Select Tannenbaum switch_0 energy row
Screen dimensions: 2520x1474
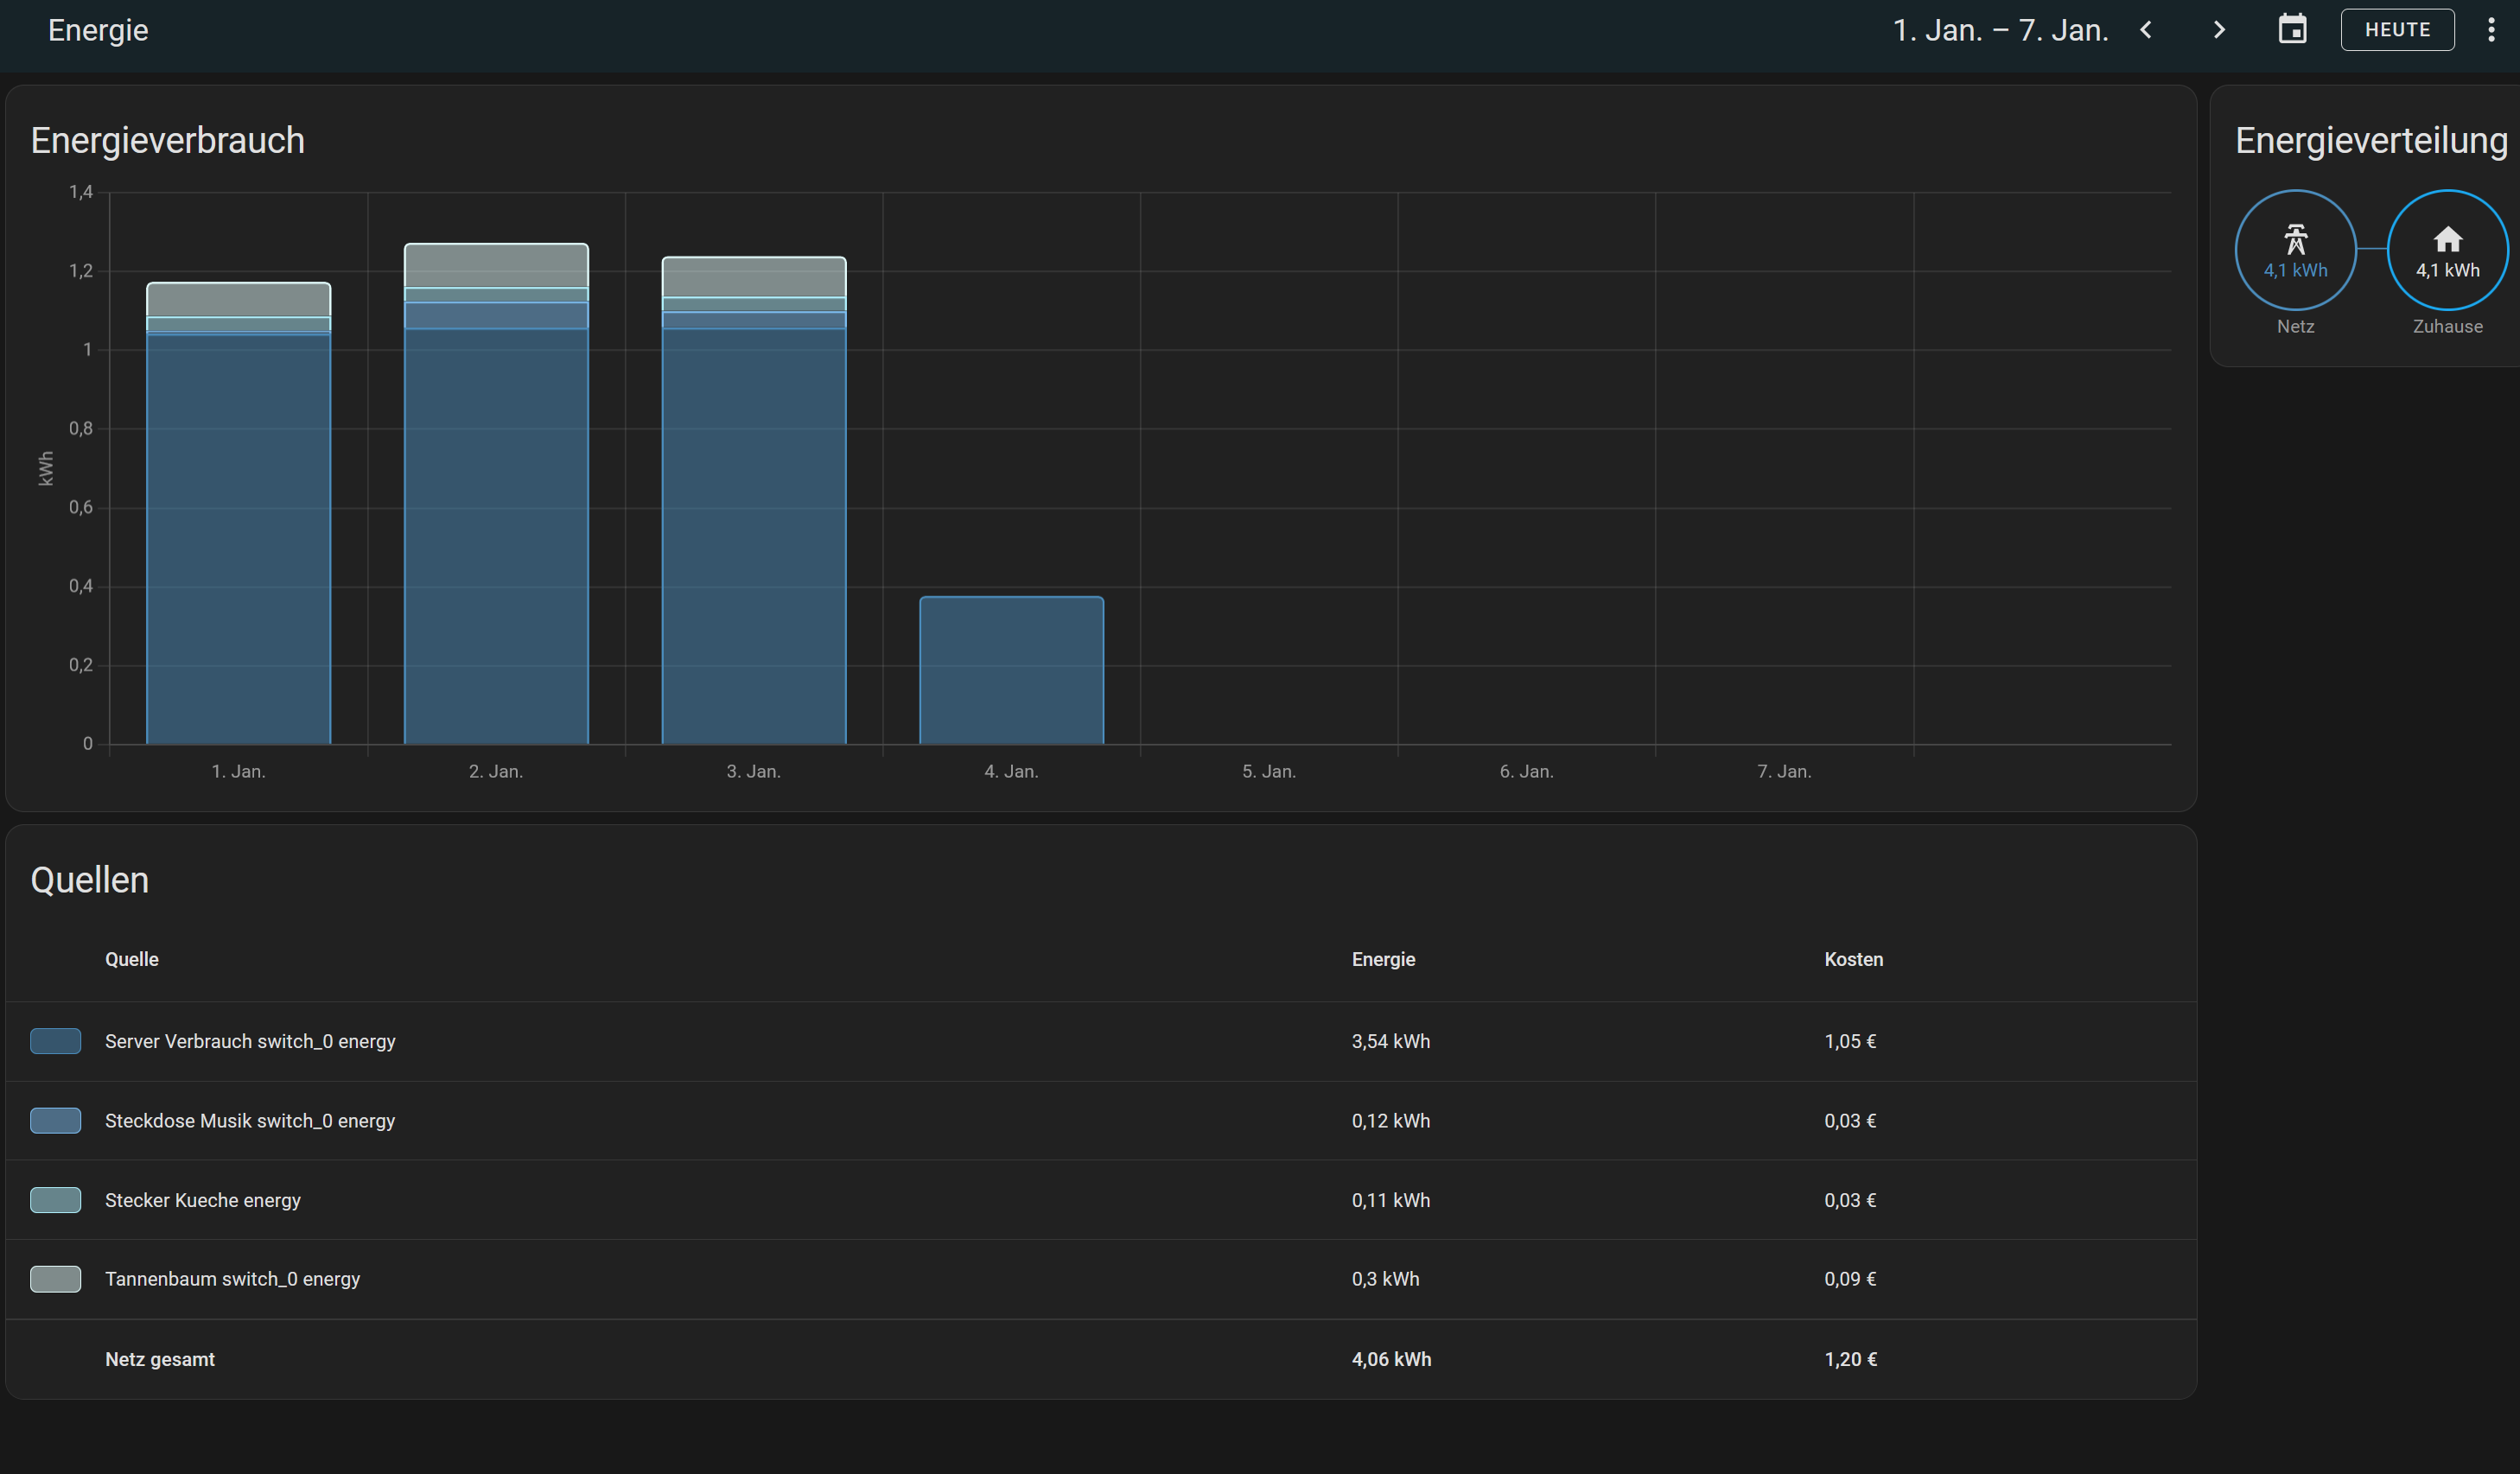click(x=232, y=1279)
